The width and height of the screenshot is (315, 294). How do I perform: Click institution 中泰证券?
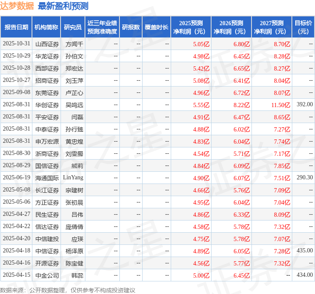[47, 129]
